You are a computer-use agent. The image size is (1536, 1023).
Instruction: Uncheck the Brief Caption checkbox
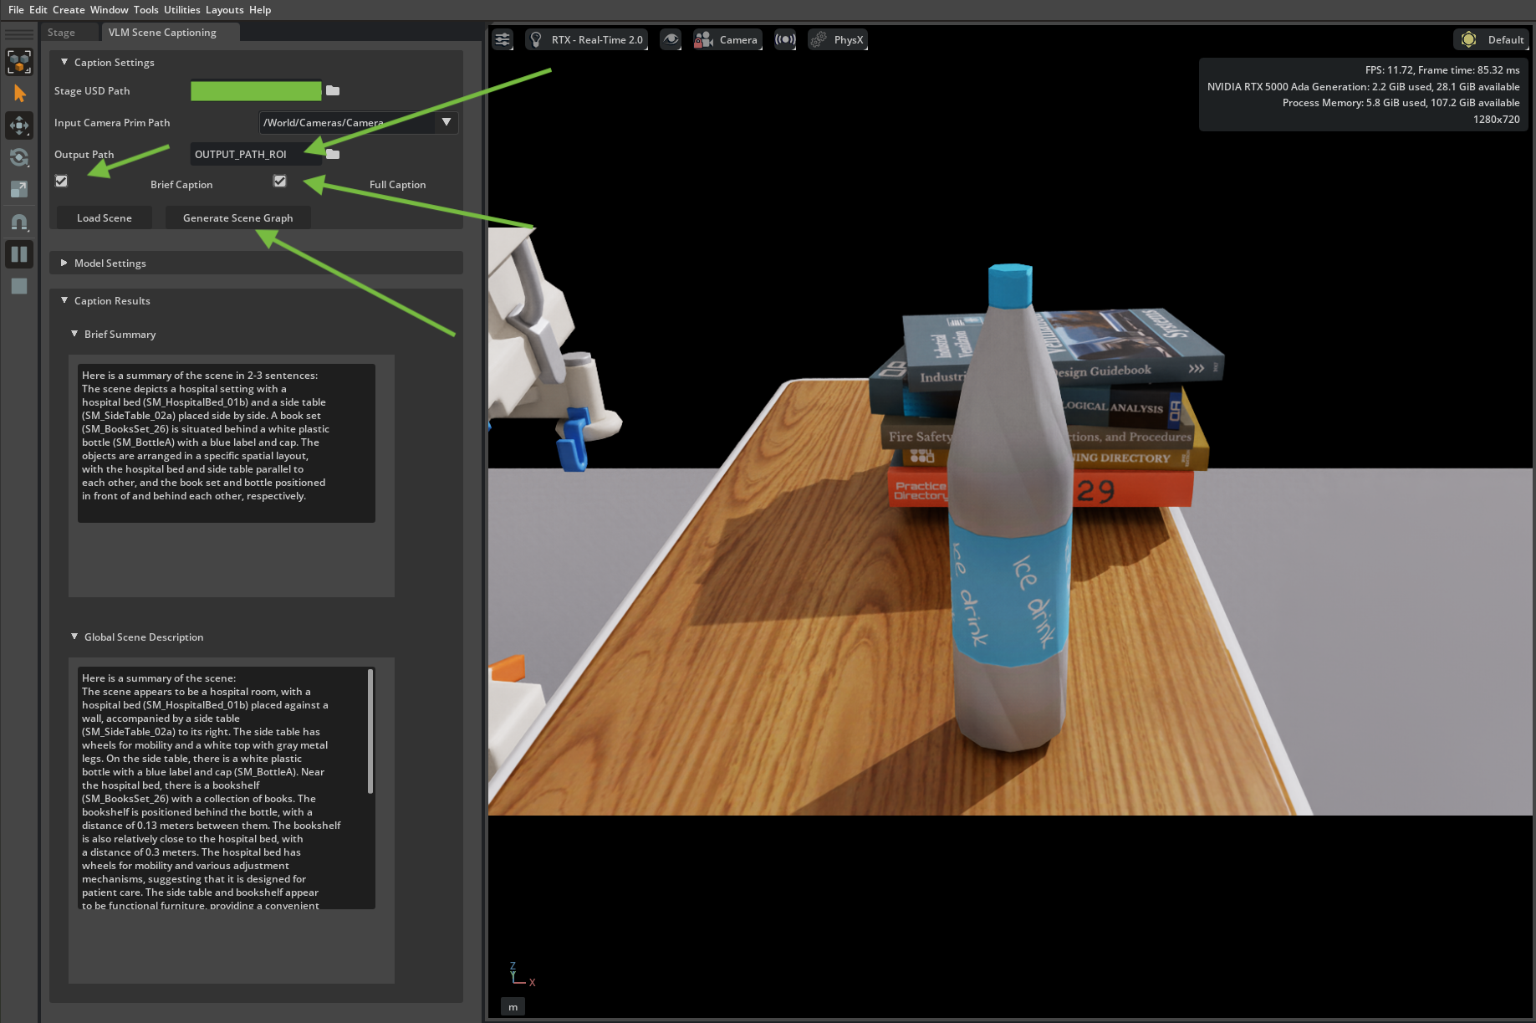coord(61,181)
